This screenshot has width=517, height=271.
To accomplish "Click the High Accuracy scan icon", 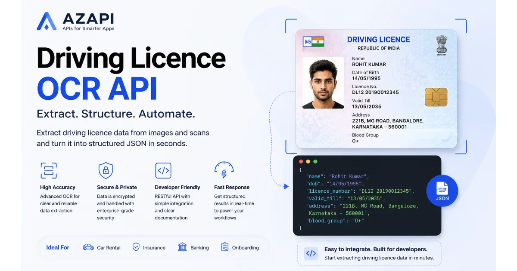I will 49,170.
